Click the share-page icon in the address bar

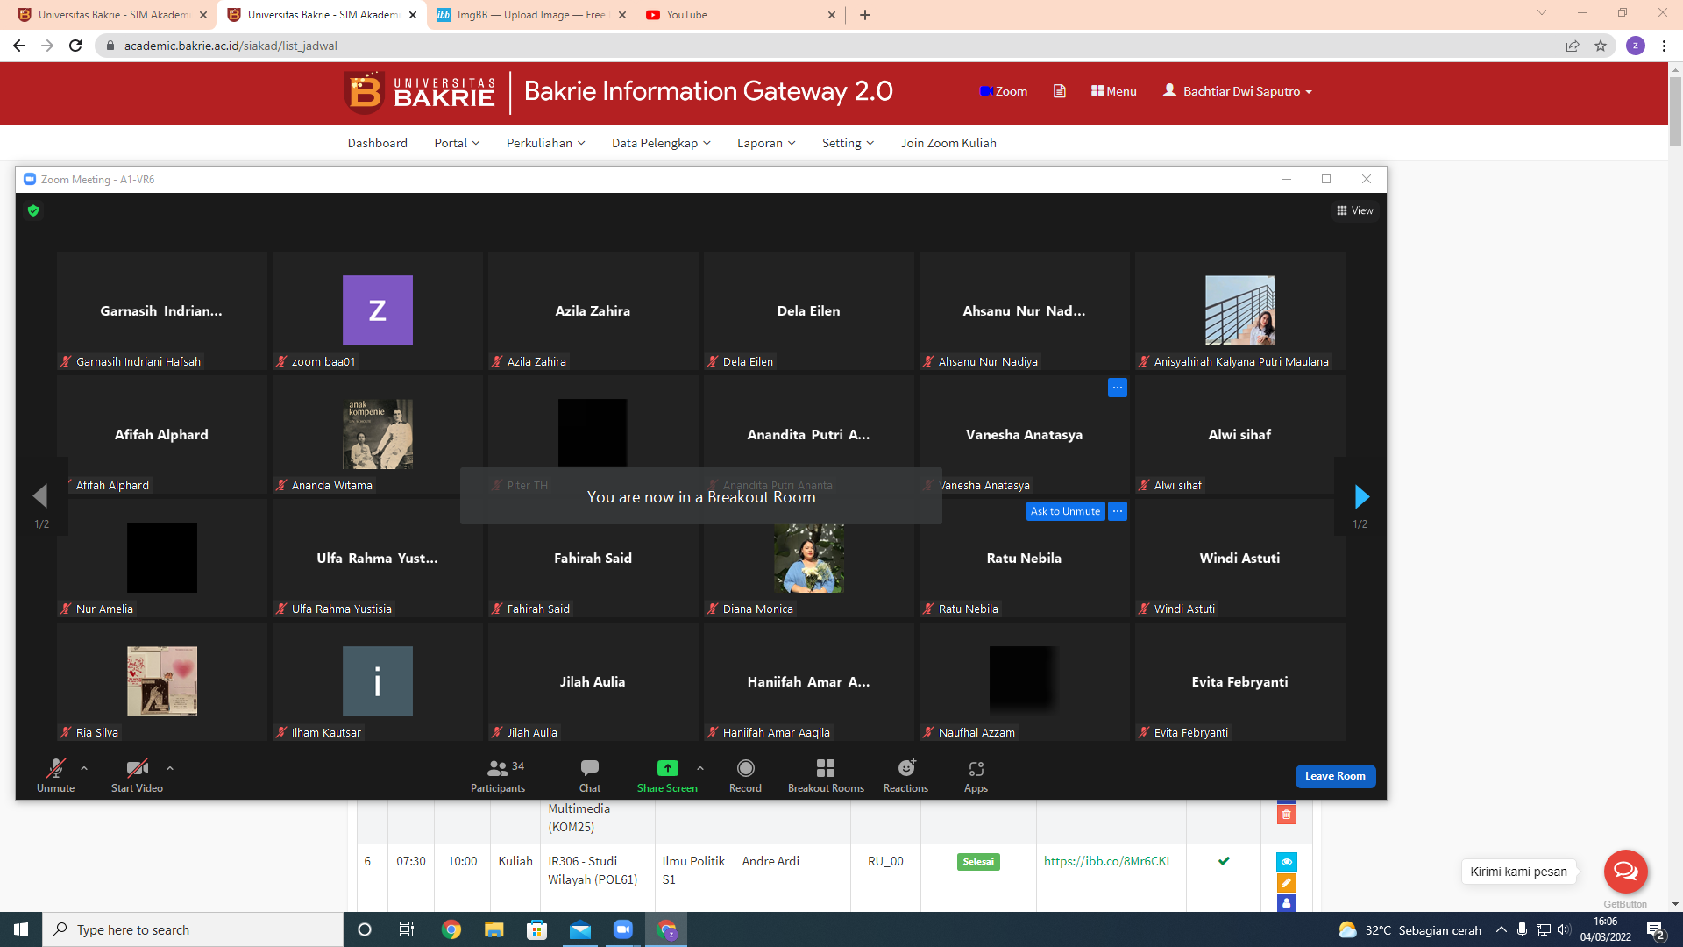1573,46
